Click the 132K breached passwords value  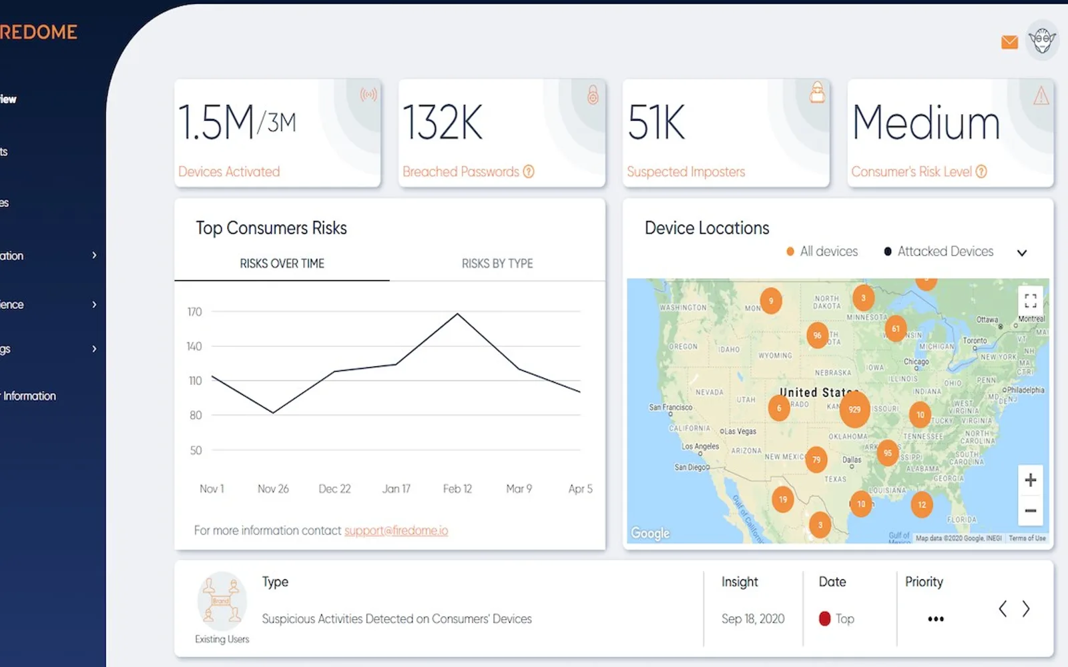coord(443,123)
